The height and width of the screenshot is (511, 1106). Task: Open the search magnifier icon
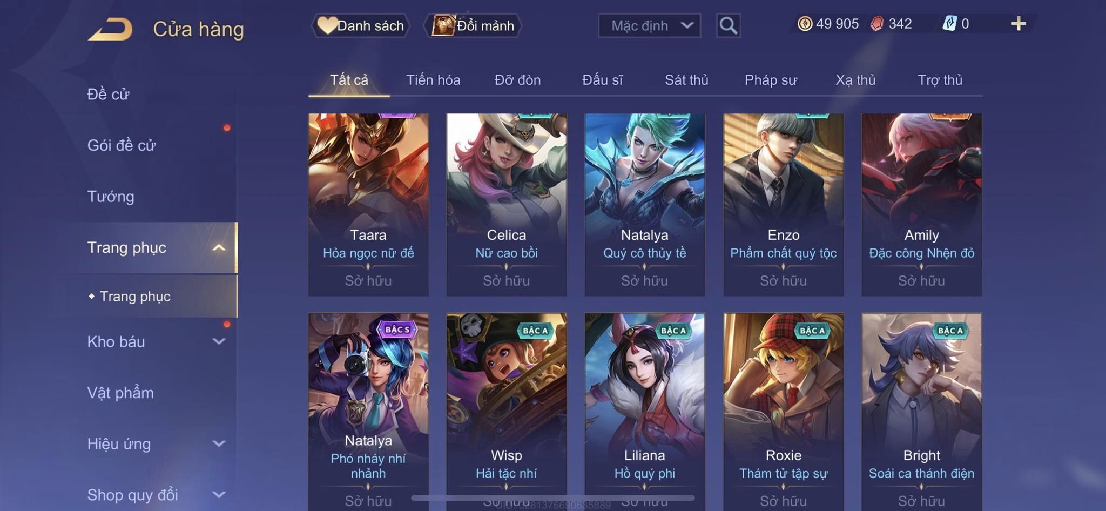[728, 25]
